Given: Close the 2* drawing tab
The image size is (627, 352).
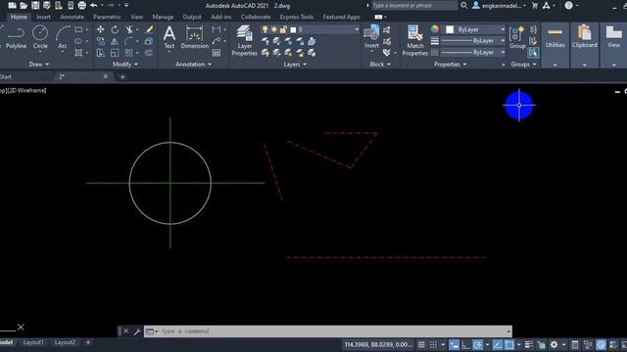Looking at the screenshot, I should pos(105,76).
